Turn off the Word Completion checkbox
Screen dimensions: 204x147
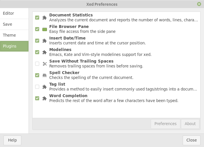point(37,98)
